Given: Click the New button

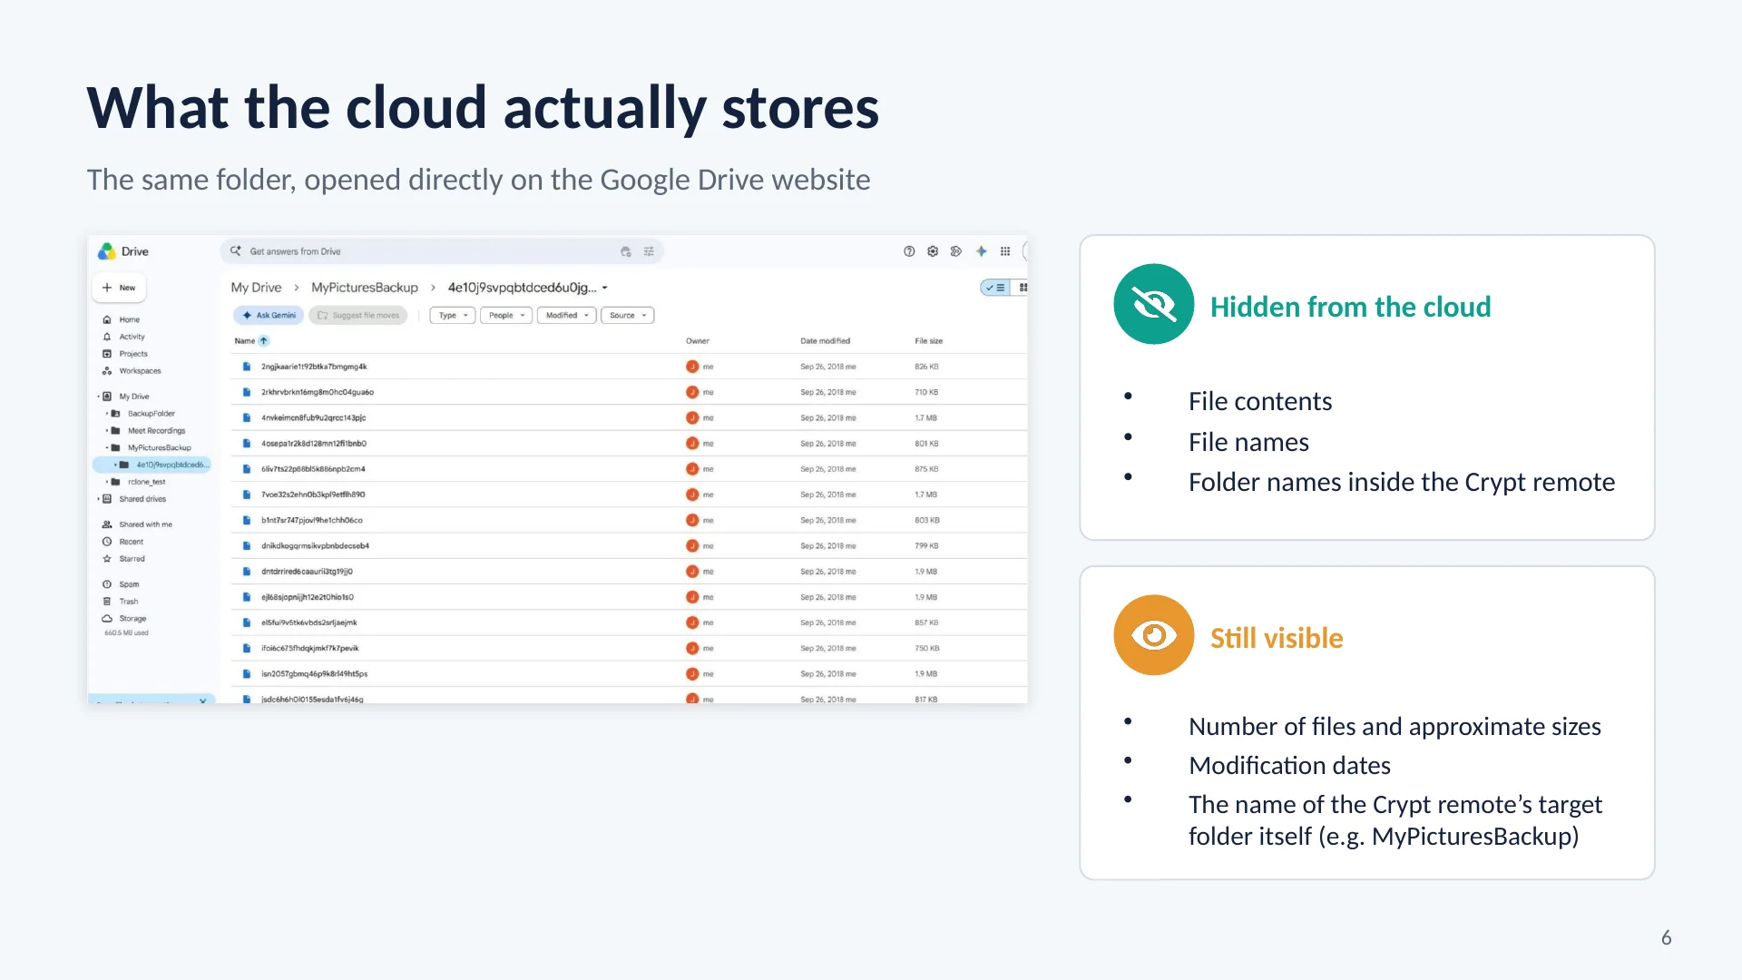Looking at the screenshot, I should tap(119, 288).
